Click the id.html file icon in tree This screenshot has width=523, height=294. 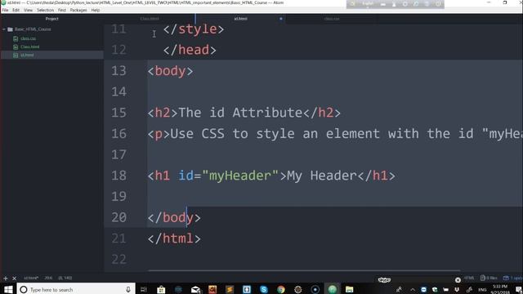pos(16,55)
